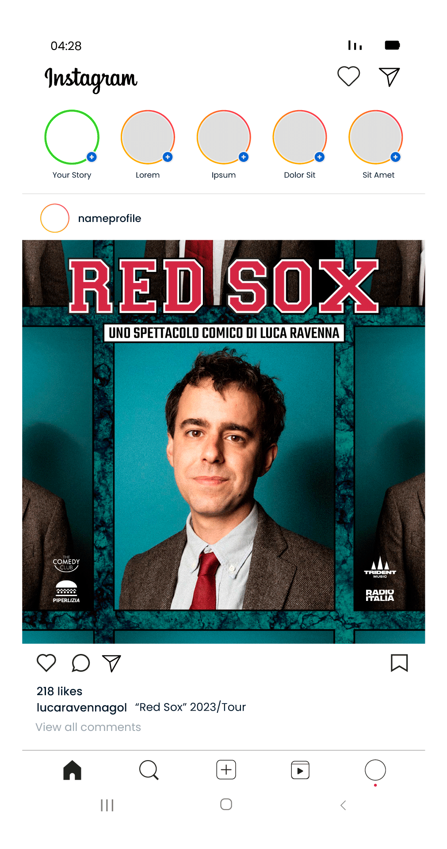Bookmark the Red Sox post
This screenshot has width=447, height=849.
tap(399, 663)
